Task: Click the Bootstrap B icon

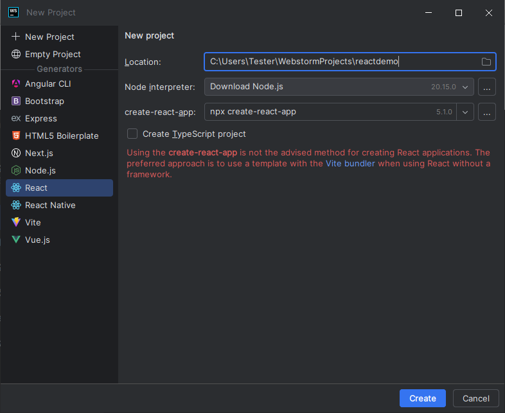Action: [x=16, y=101]
